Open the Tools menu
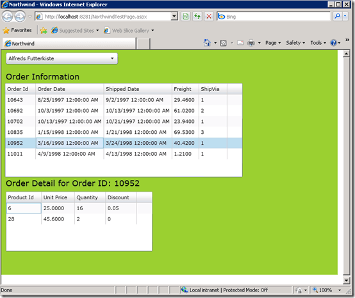Viewport: 355px width, 298px height. pyautogui.click(x=318, y=43)
